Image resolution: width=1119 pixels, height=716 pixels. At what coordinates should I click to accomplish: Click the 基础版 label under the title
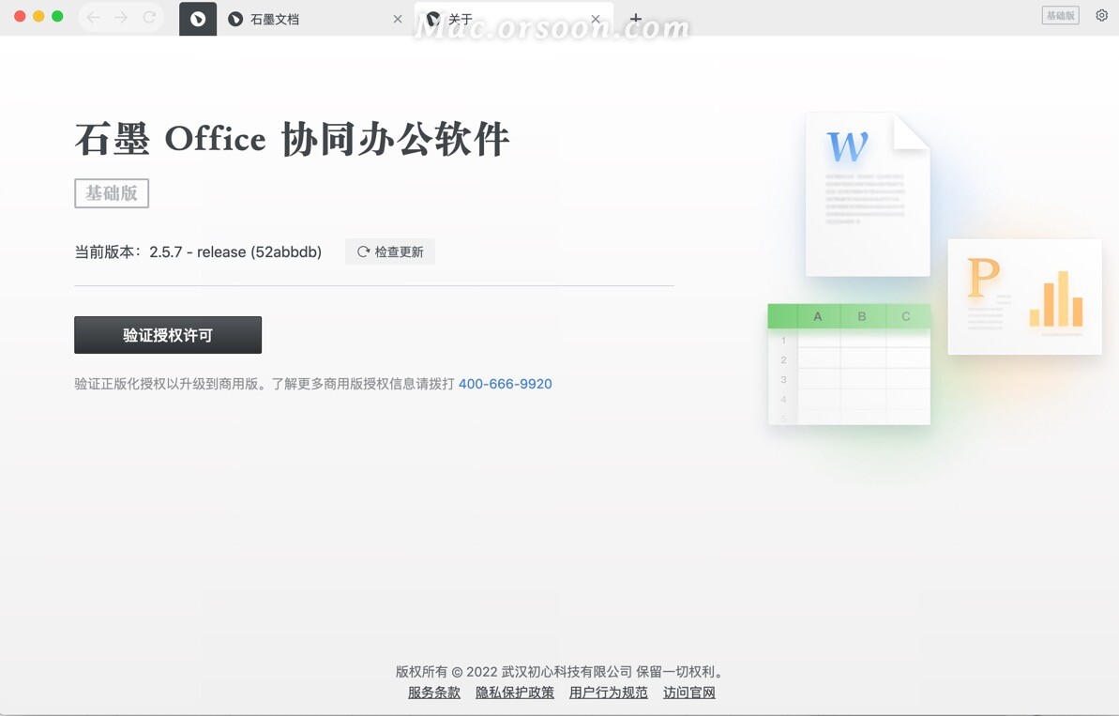tap(112, 193)
